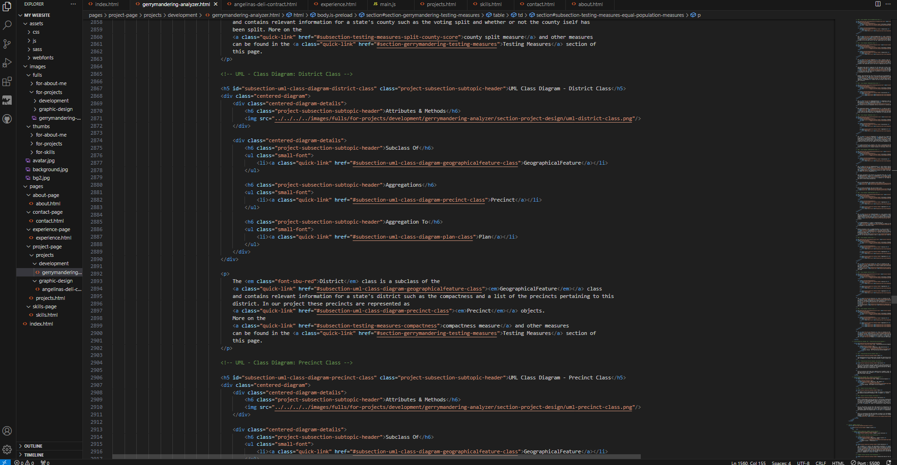Screen dimensions: 897x465
Task: Click the split editor right icon
Action: [878, 4]
